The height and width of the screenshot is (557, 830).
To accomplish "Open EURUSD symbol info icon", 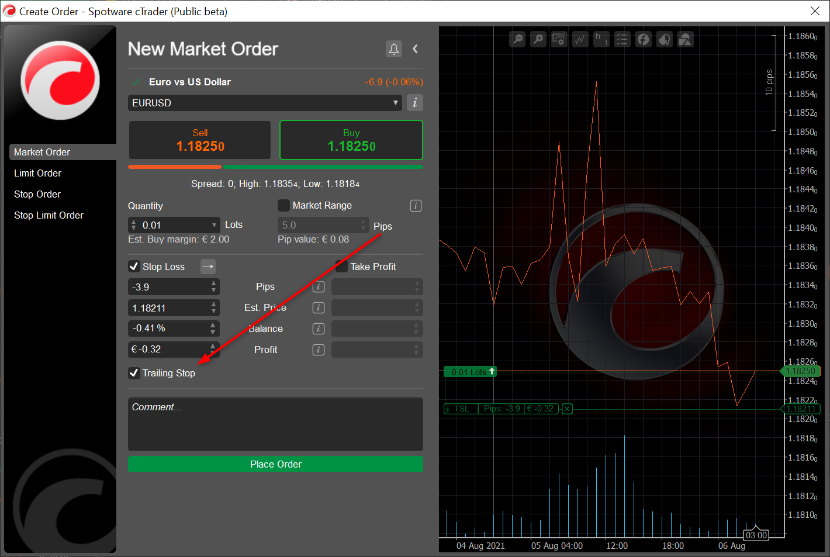I will pos(414,103).
